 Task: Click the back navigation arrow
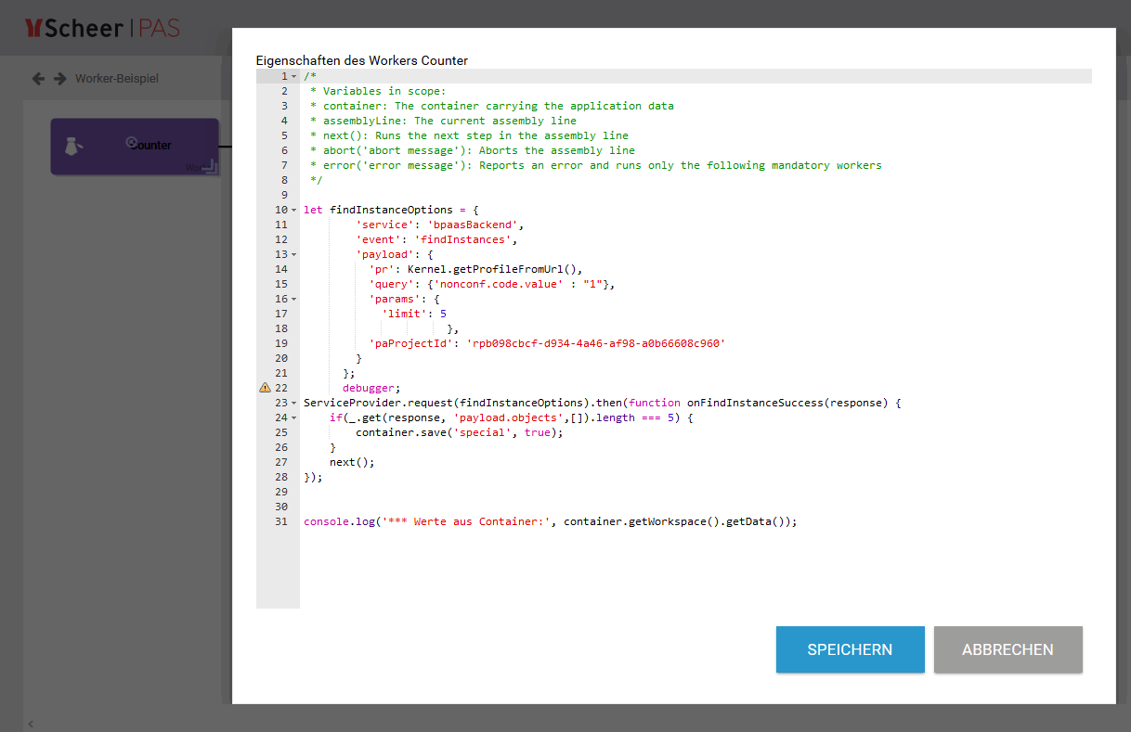(38, 79)
